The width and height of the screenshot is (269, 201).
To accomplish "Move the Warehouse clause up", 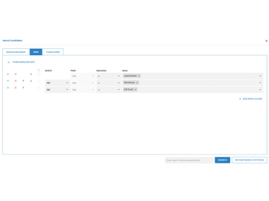I will click(23, 81).
